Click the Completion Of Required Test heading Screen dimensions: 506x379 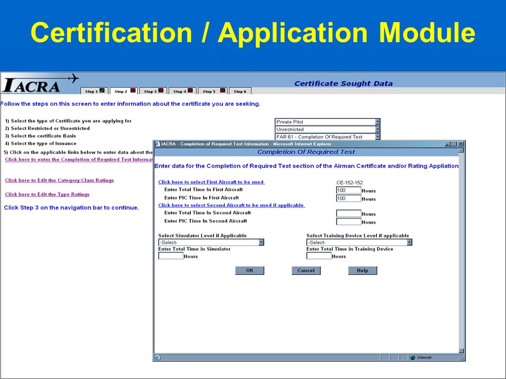coord(306,152)
